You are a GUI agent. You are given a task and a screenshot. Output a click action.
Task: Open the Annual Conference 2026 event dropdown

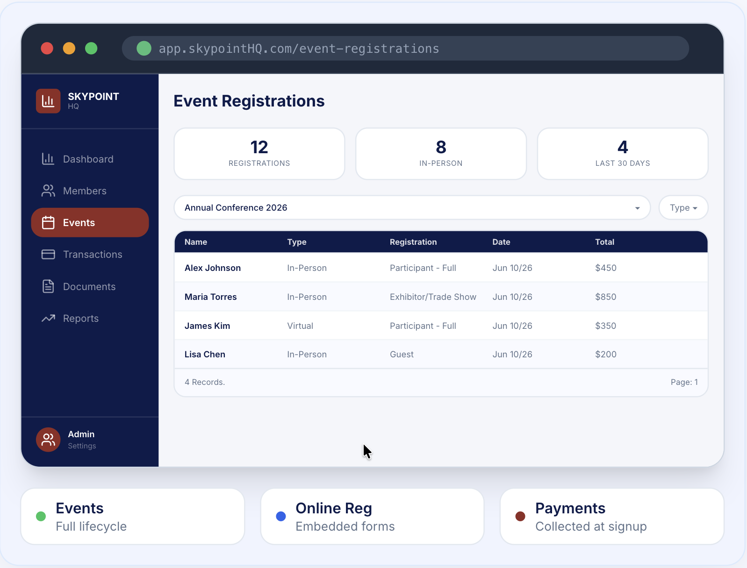(x=412, y=207)
